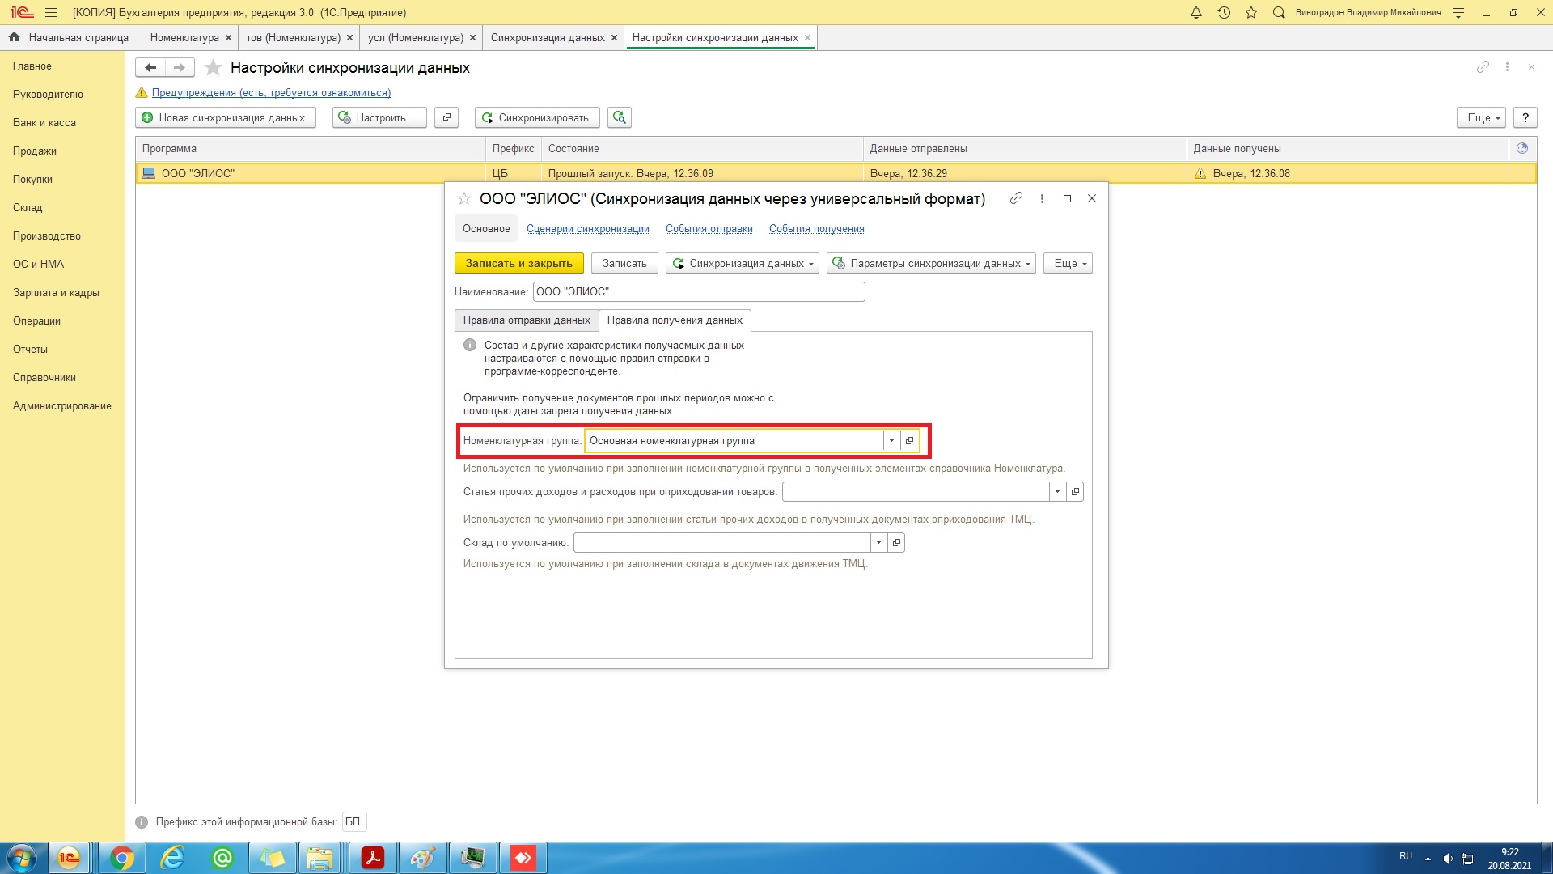
Task: Click the link icon in the ООО ЭЛИОС dialog header
Action: tap(1017, 198)
